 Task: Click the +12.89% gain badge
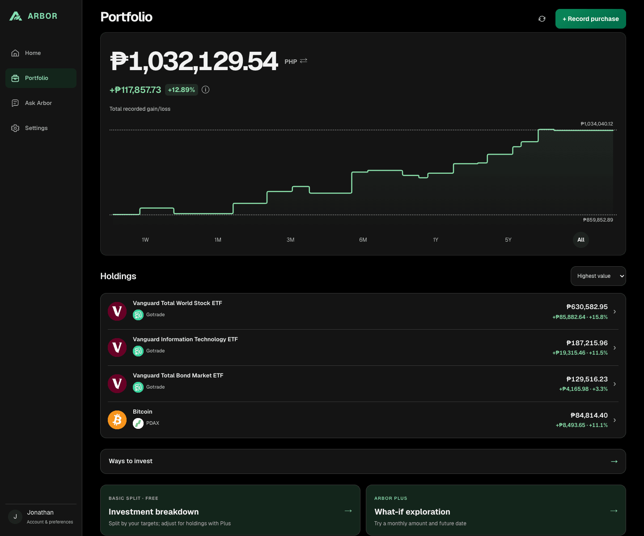pyautogui.click(x=182, y=90)
